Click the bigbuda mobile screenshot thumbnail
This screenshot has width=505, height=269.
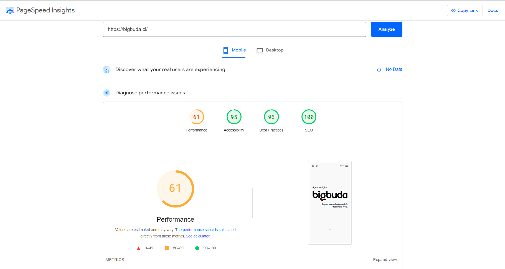[330, 203]
